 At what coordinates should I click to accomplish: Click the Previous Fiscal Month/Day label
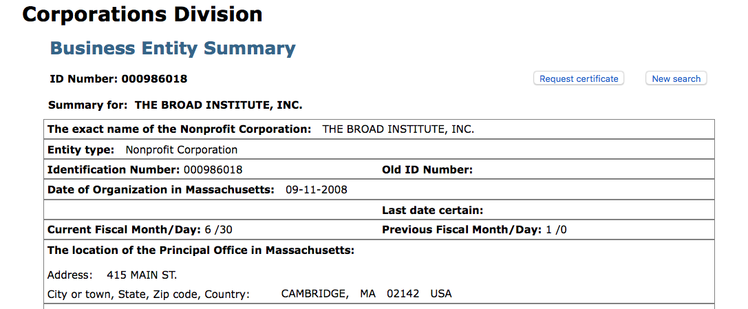tap(462, 230)
